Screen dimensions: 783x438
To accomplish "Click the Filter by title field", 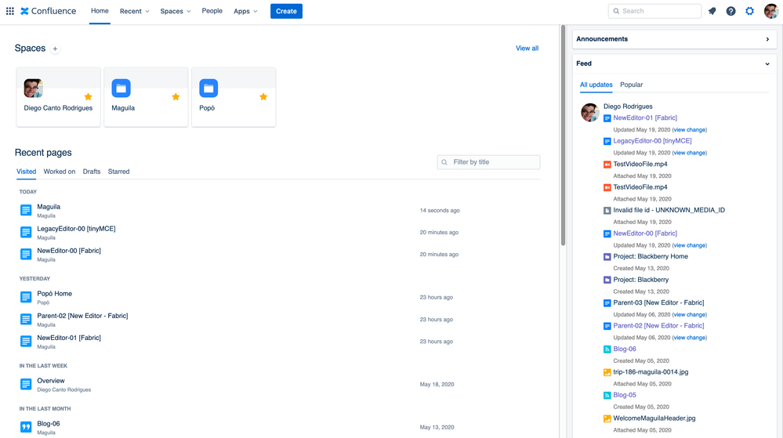I will [x=488, y=162].
